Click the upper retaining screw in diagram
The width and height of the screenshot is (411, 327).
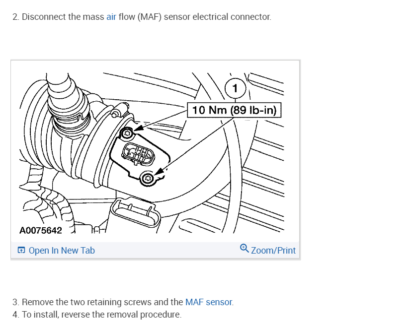[127, 133]
